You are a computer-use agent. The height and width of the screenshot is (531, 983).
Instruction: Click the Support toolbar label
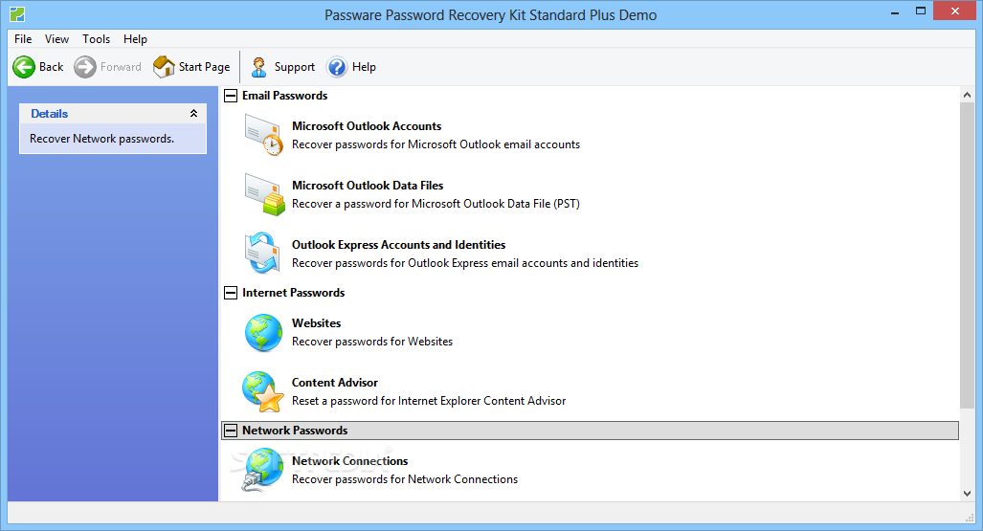click(x=295, y=67)
